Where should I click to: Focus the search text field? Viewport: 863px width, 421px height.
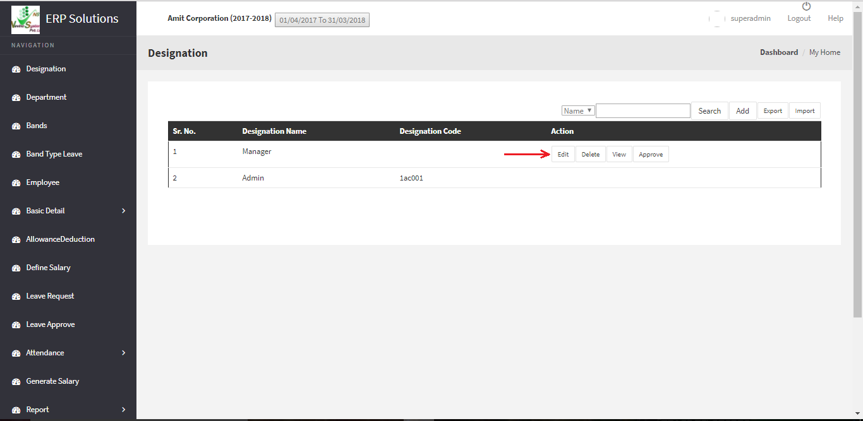[x=643, y=111]
